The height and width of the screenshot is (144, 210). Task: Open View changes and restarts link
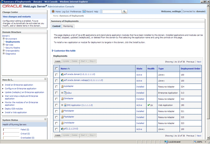coord(17,17)
